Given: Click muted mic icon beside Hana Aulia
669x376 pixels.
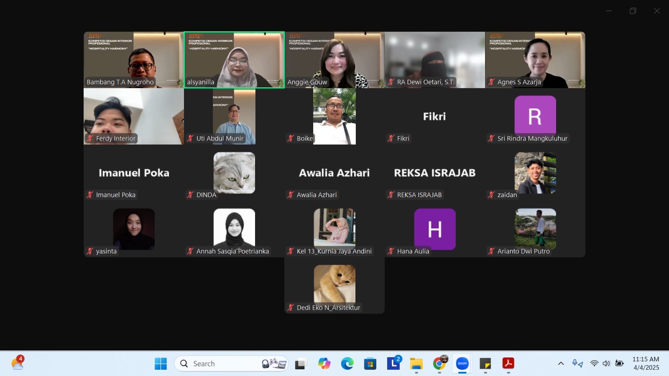Looking at the screenshot, I should point(391,251).
